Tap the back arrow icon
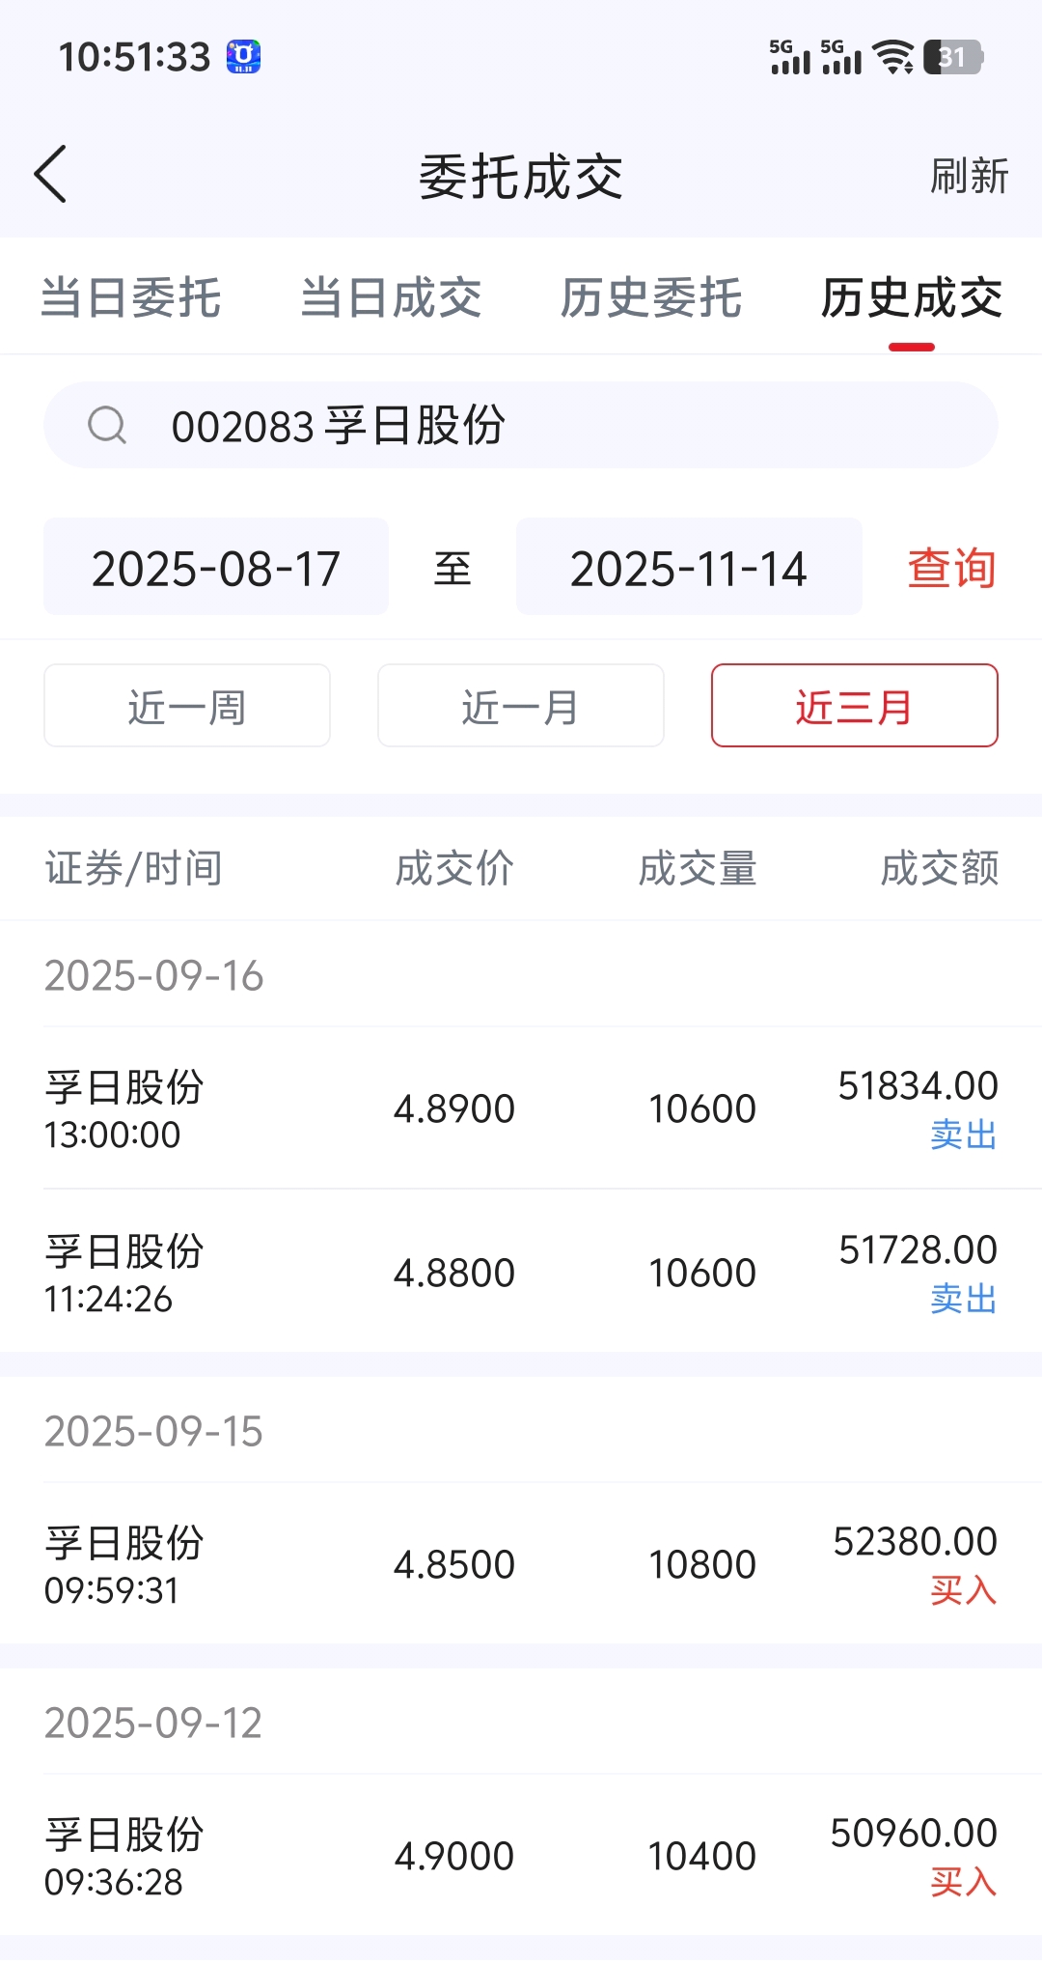Screen dimensions: 1042x1963 [51, 175]
